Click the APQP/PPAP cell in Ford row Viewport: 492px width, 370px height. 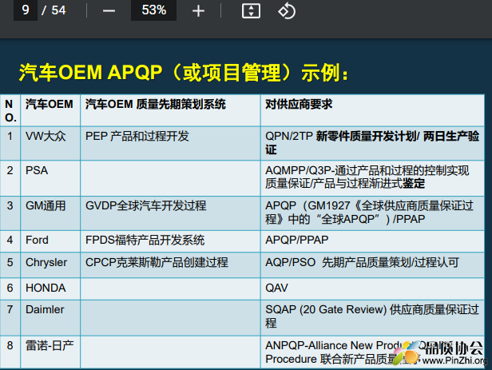pyautogui.click(x=372, y=241)
